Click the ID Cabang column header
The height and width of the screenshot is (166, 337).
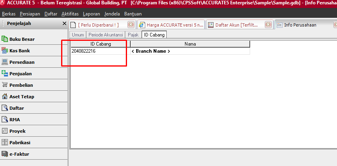tap(101, 44)
